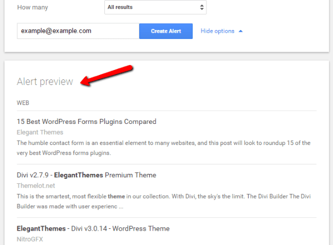Open Divi v2.7.9 ElegantThemes Premium Theme result
333x245 pixels.
tap(87, 175)
